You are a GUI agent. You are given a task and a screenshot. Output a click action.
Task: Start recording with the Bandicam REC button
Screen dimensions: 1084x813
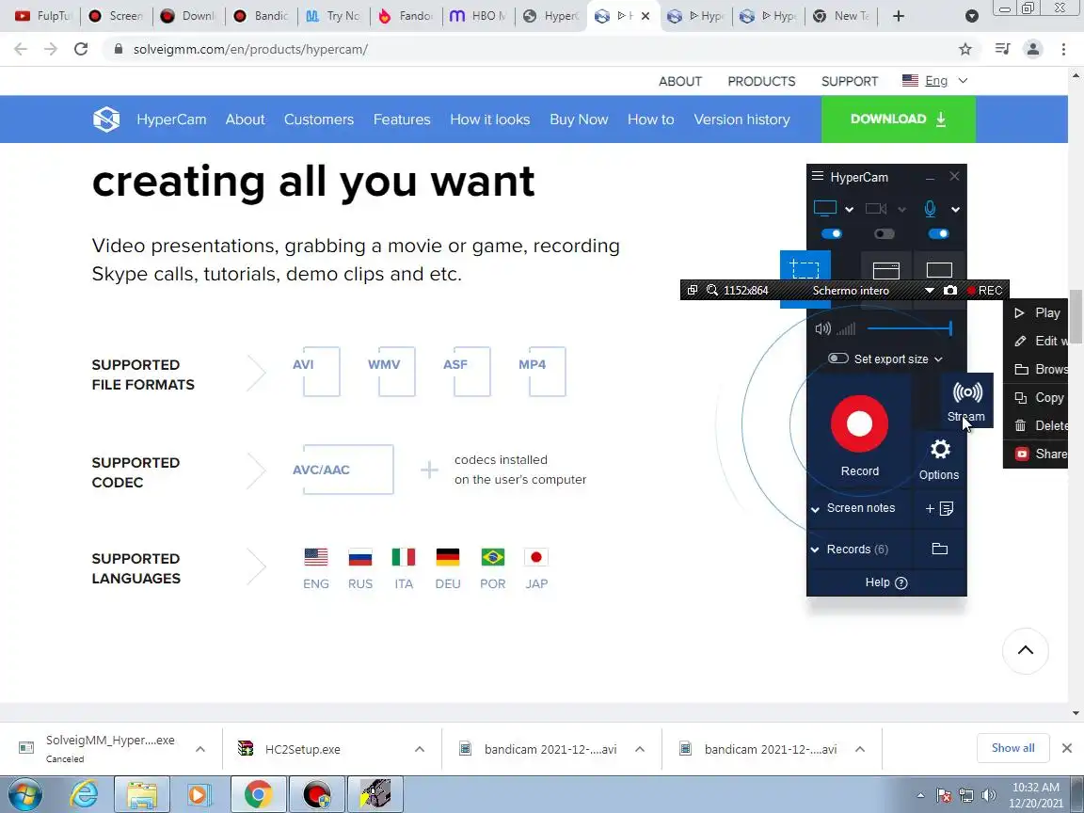coord(985,291)
